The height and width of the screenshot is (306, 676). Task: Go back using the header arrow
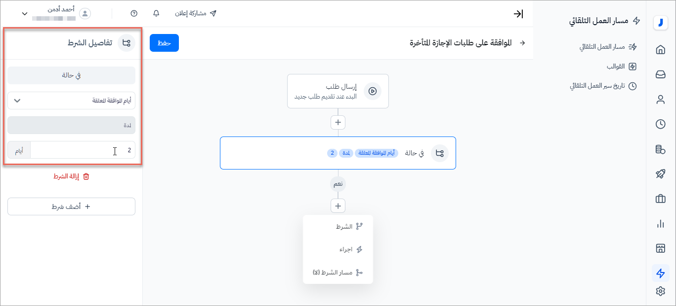click(x=523, y=43)
